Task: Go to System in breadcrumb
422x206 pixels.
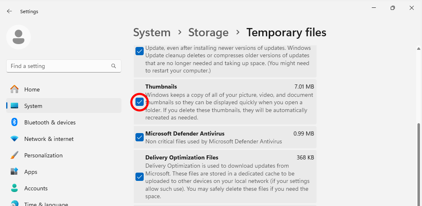Action: click(x=152, y=33)
